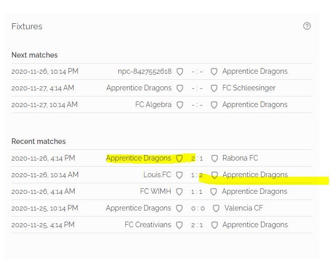Open the Louis.FC team page
The height and width of the screenshot is (259, 335).
tap(157, 175)
